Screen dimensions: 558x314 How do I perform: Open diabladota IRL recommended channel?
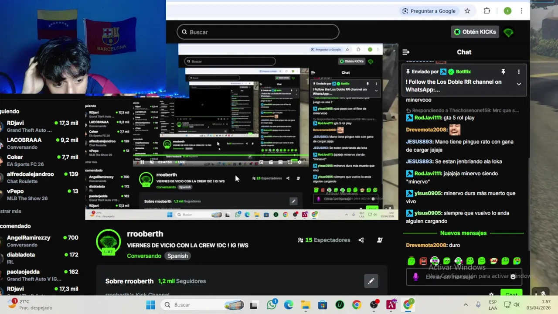40,258
